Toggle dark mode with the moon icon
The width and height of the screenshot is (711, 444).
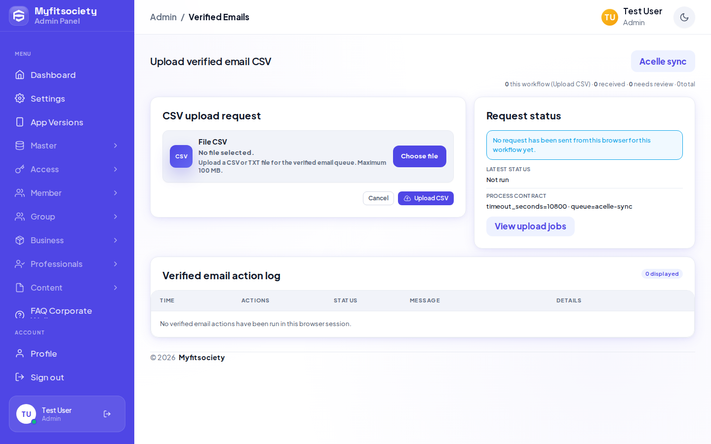684,17
